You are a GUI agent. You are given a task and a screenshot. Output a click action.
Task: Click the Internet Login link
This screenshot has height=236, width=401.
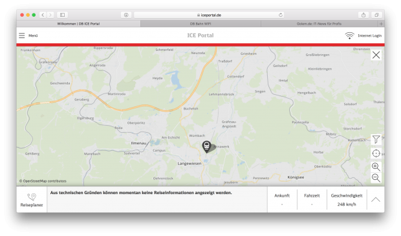[369, 35]
